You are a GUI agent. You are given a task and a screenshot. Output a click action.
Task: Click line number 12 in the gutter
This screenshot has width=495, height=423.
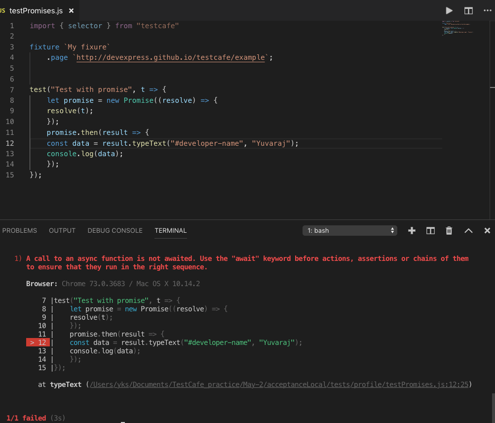10,143
